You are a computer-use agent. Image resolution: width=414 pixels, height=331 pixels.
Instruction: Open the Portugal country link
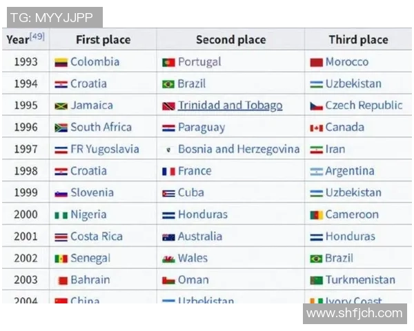point(199,62)
